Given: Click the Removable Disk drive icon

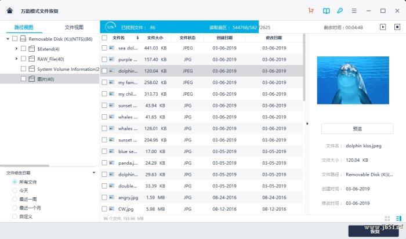Looking at the screenshot, I should click(x=23, y=39).
